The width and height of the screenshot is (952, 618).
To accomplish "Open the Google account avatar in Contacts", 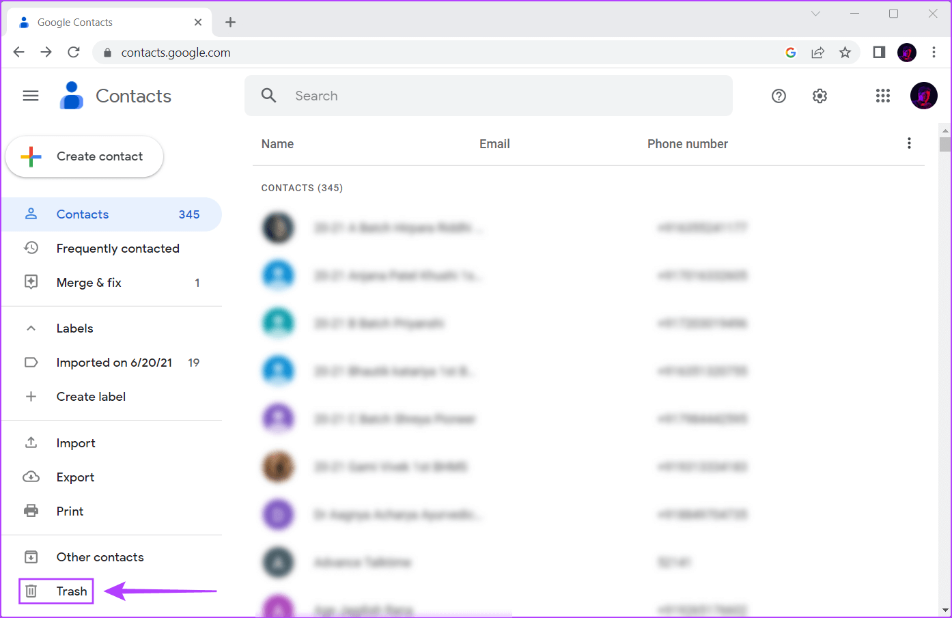I will 923,96.
